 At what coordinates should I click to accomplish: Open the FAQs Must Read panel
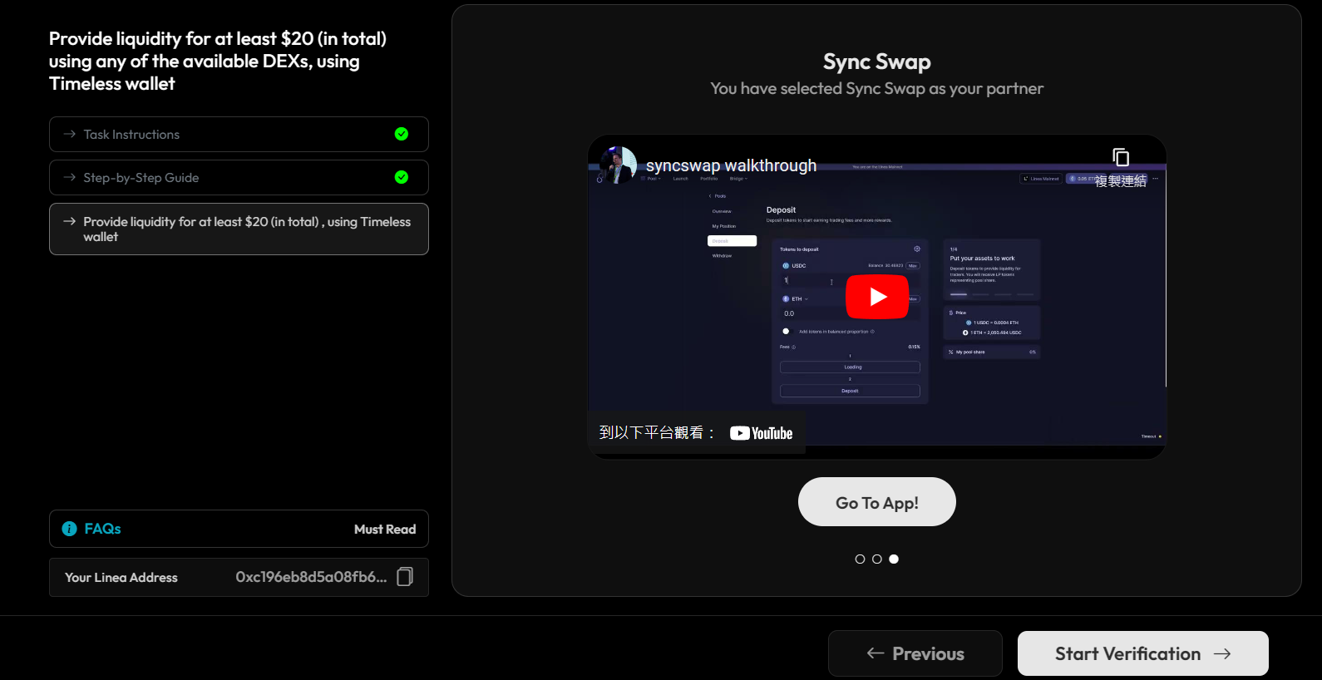point(239,529)
